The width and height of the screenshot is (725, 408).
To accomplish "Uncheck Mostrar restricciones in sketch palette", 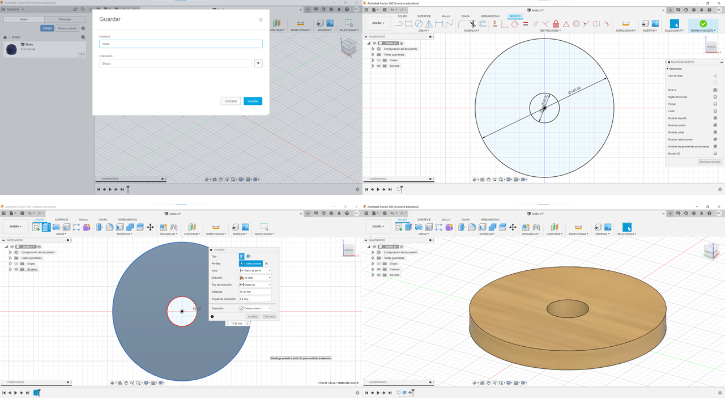I will 715,139.
